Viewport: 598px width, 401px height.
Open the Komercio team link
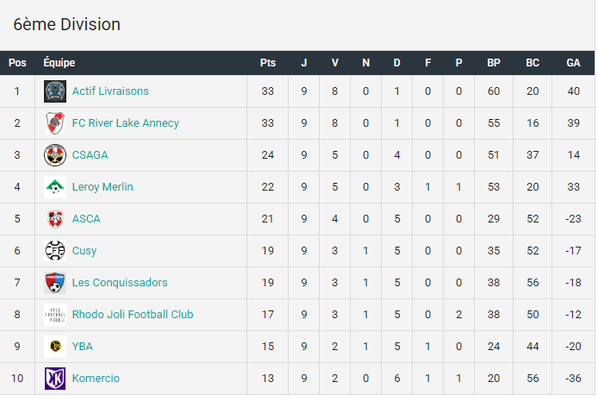tap(96, 378)
